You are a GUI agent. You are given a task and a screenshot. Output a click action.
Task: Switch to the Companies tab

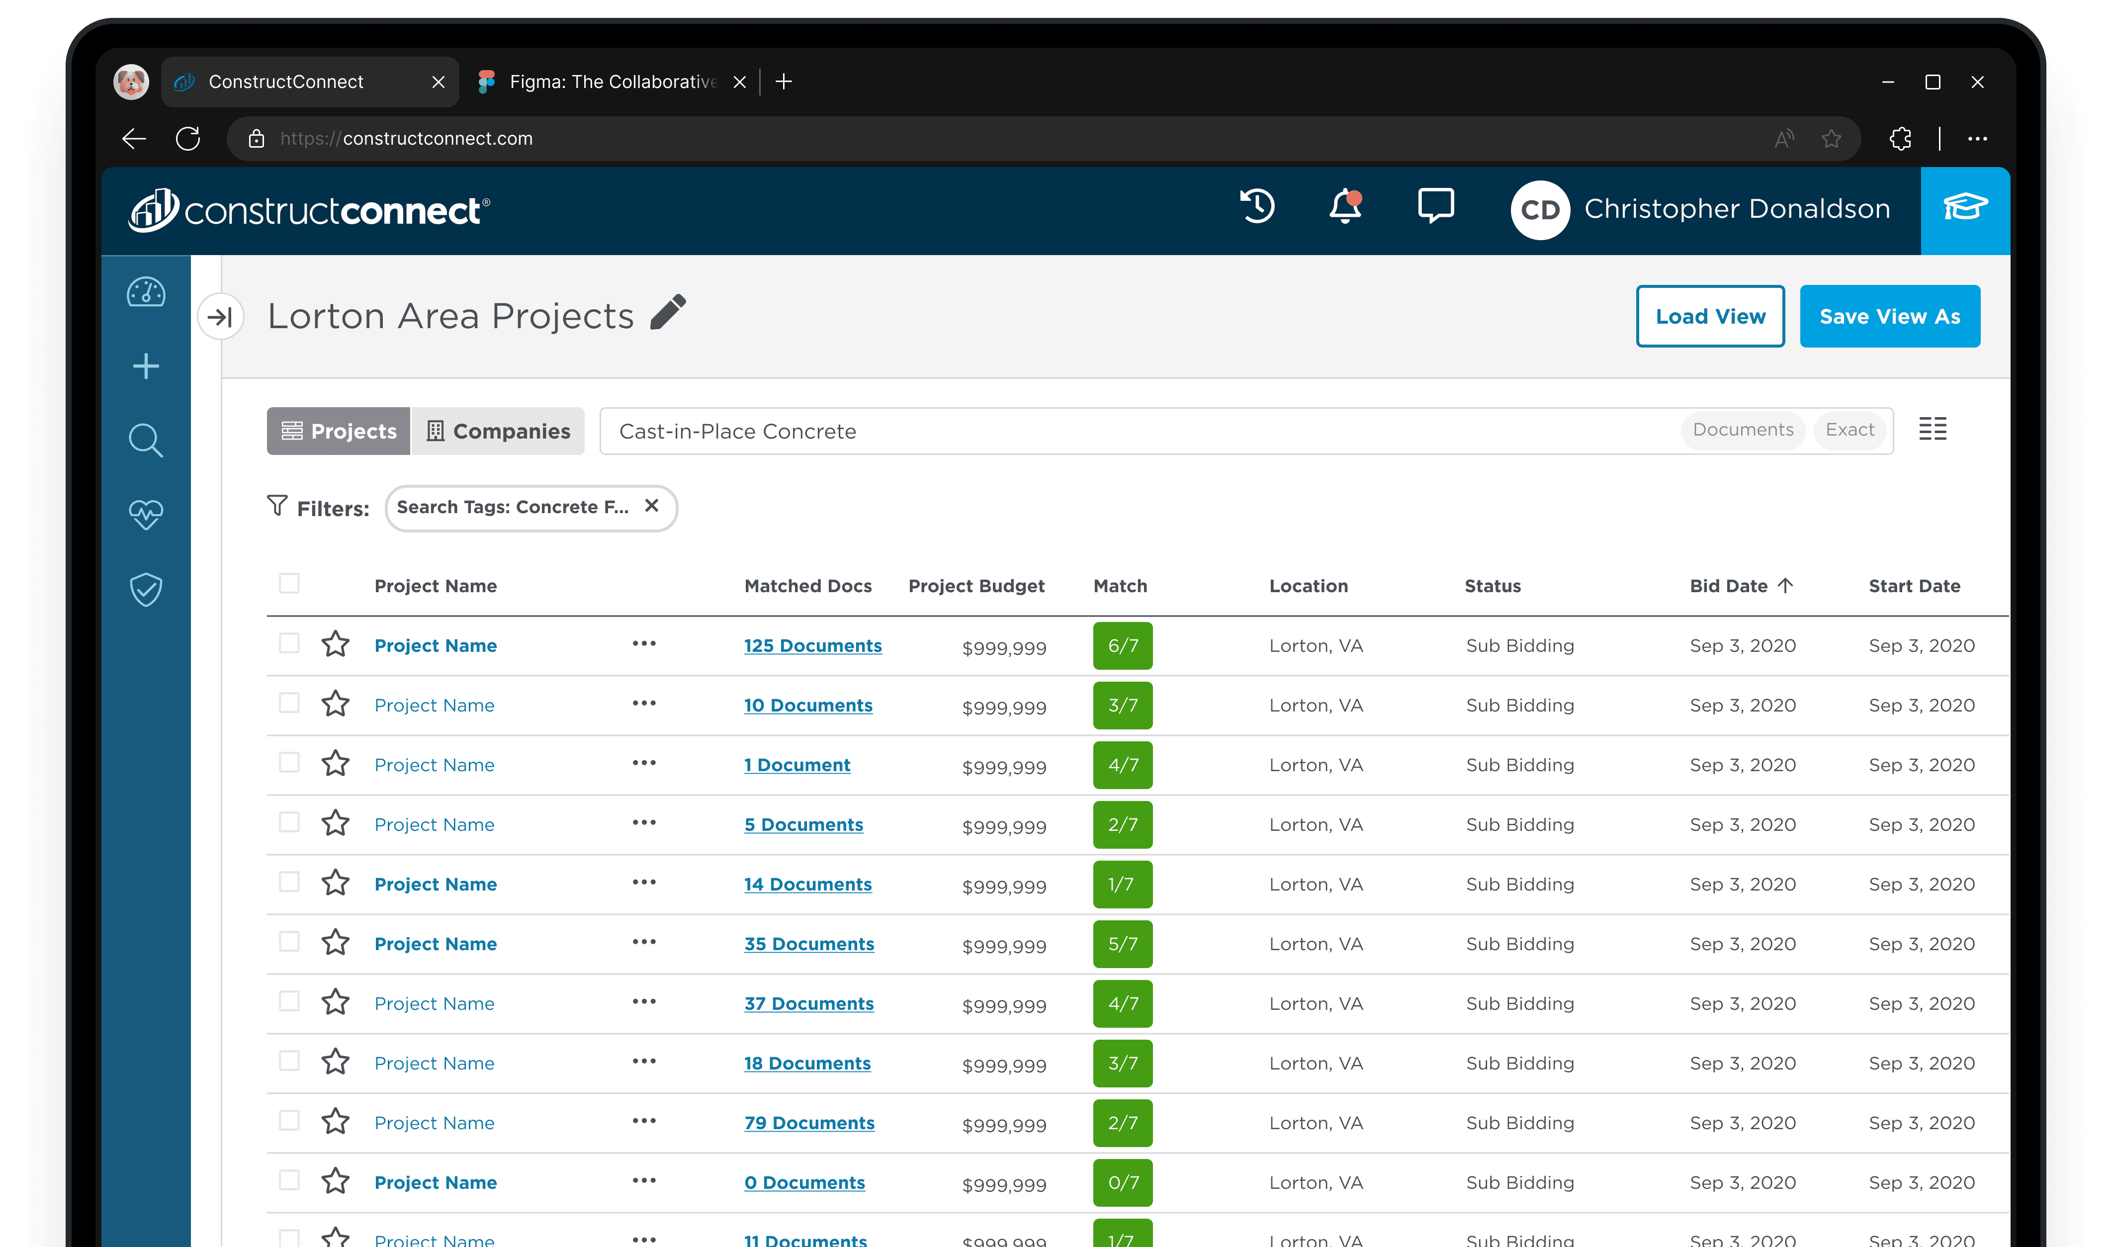point(497,431)
